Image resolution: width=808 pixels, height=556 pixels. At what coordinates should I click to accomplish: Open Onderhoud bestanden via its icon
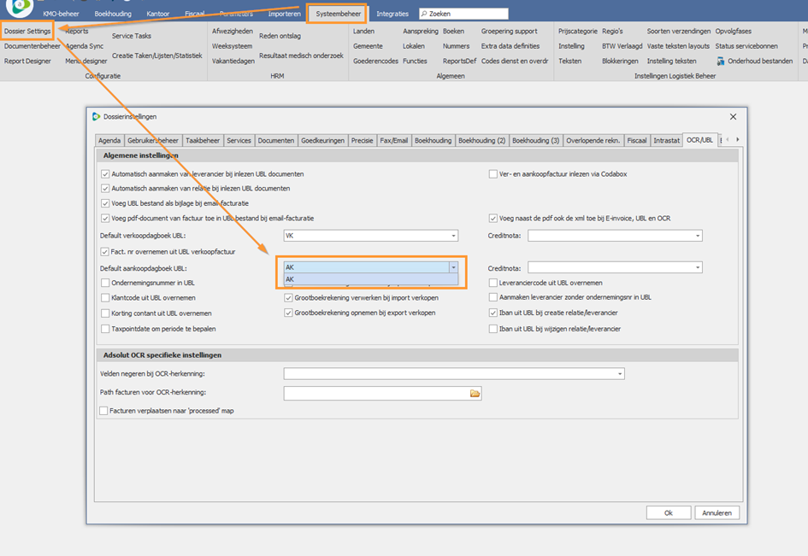point(721,61)
